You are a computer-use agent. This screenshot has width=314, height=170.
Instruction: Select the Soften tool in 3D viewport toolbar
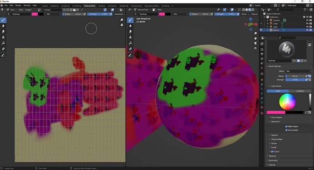[x=130, y=26]
